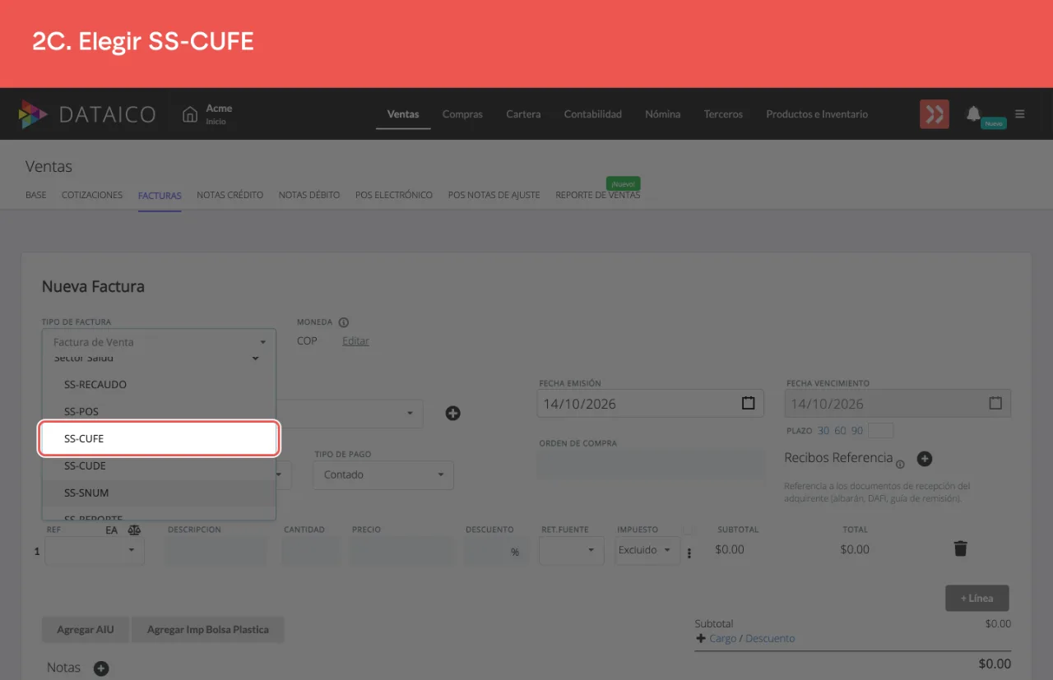Go to the Compras menu
The height and width of the screenshot is (680, 1053).
coord(462,114)
